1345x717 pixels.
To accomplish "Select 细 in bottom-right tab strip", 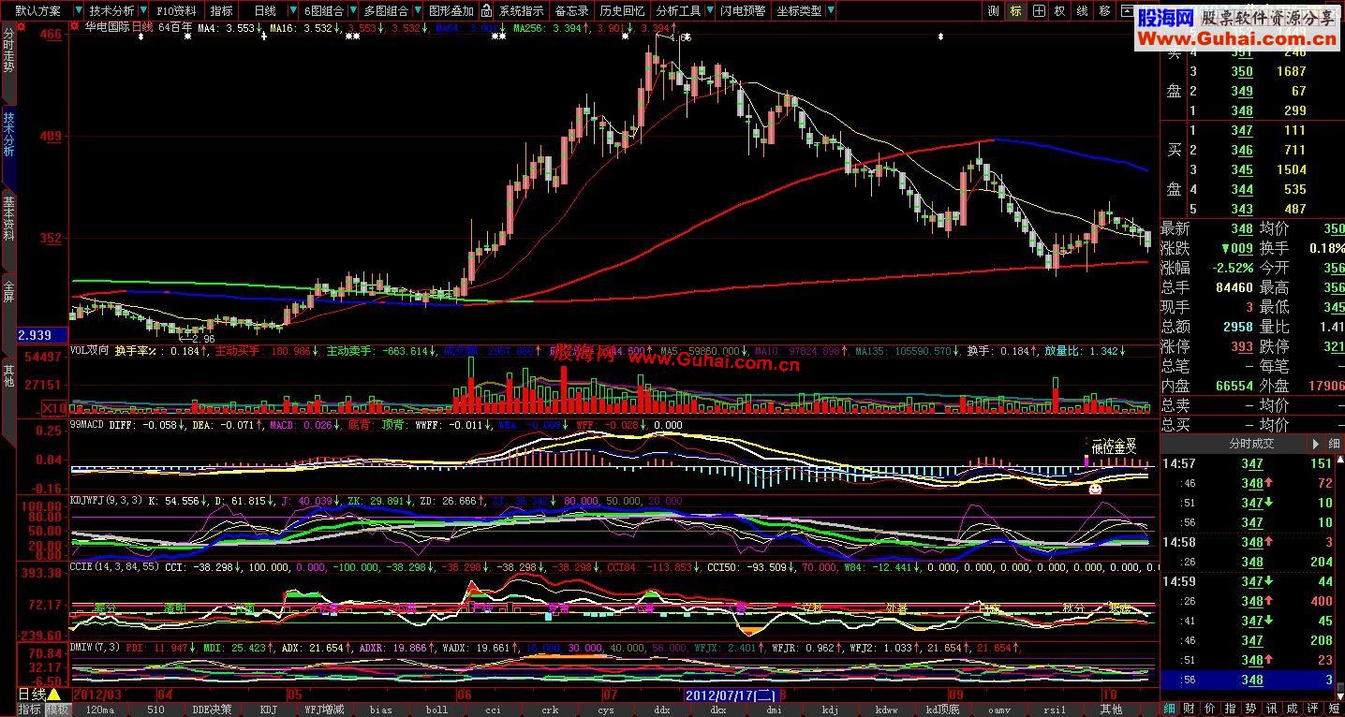I will coord(1170,710).
